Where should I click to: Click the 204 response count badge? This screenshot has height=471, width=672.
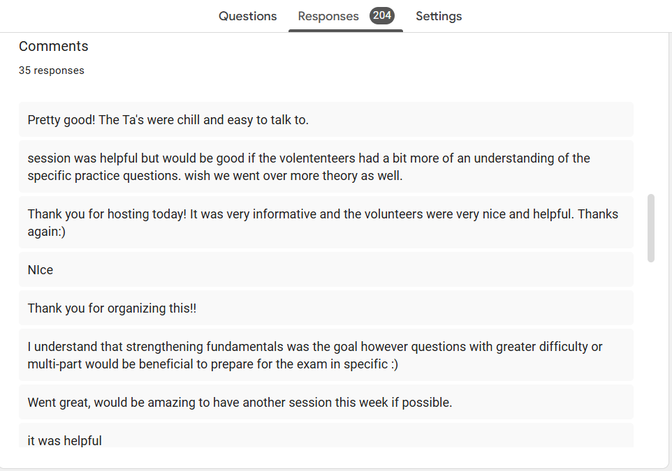pyautogui.click(x=381, y=15)
